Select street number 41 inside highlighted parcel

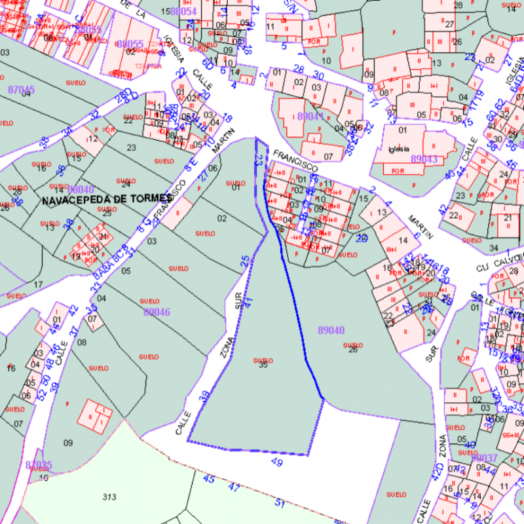click(x=248, y=302)
